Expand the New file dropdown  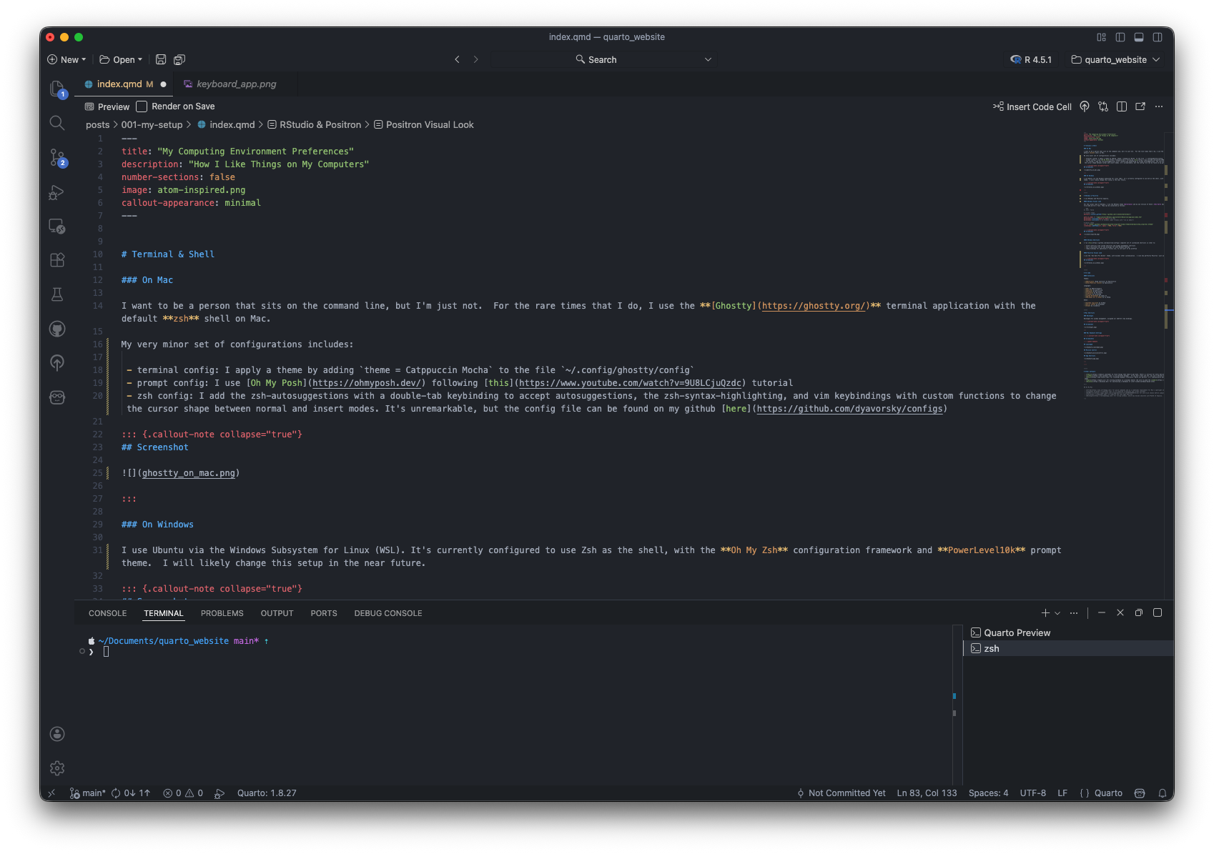[66, 60]
